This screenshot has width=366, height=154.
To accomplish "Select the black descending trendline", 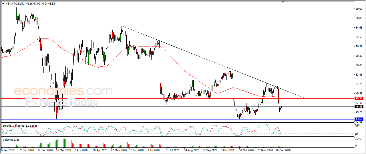I will click(x=214, y=62).
